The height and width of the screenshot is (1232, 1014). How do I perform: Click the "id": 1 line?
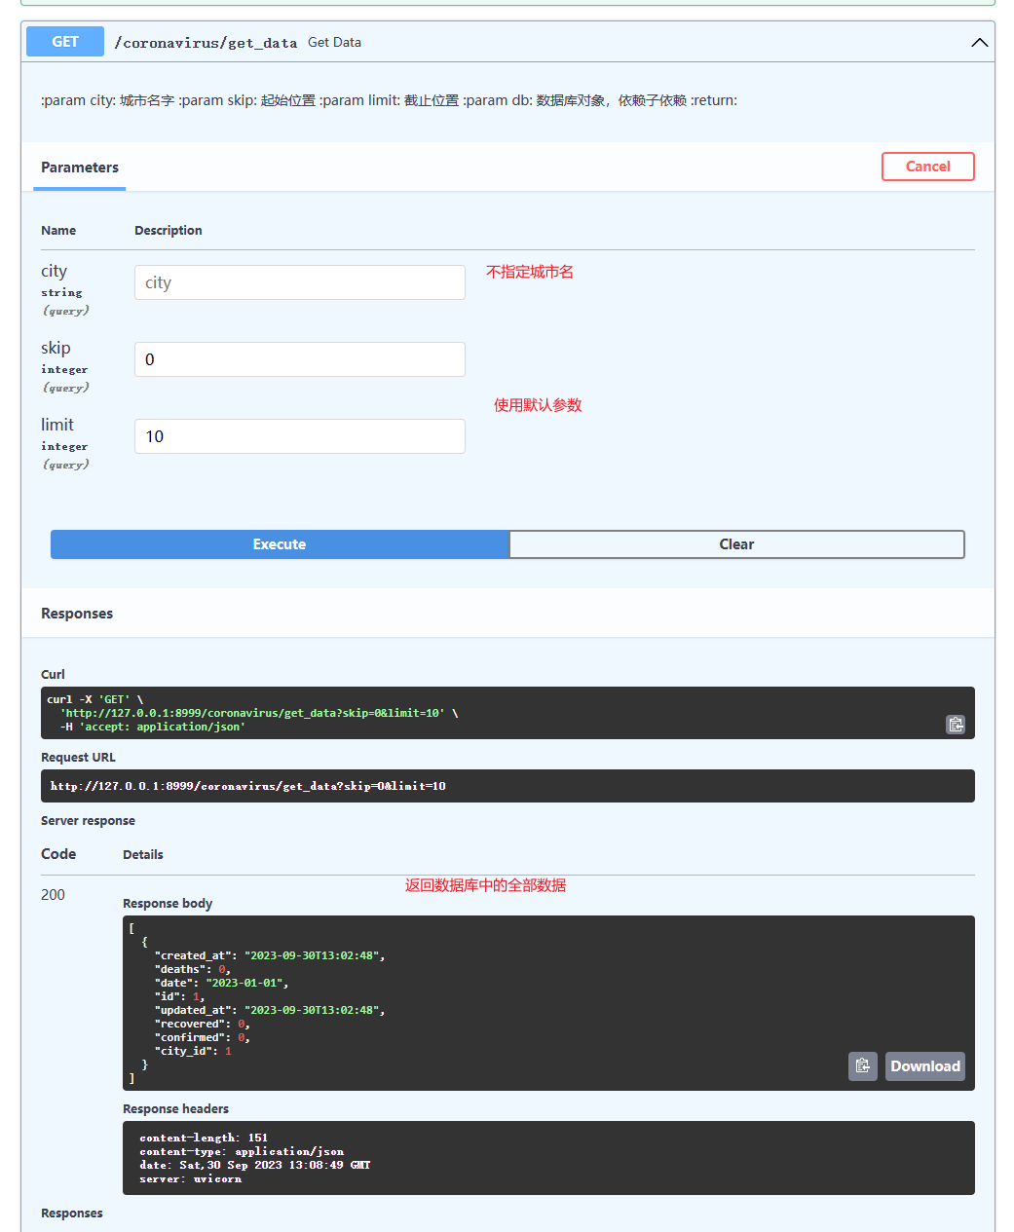[x=179, y=996]
